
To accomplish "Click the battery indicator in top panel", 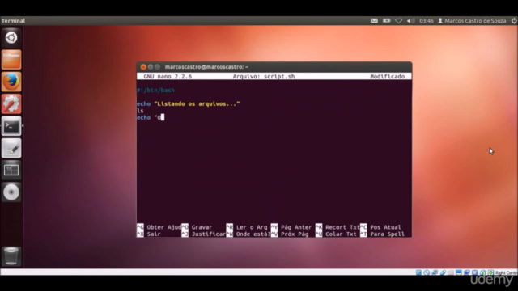I will (386, 21).
